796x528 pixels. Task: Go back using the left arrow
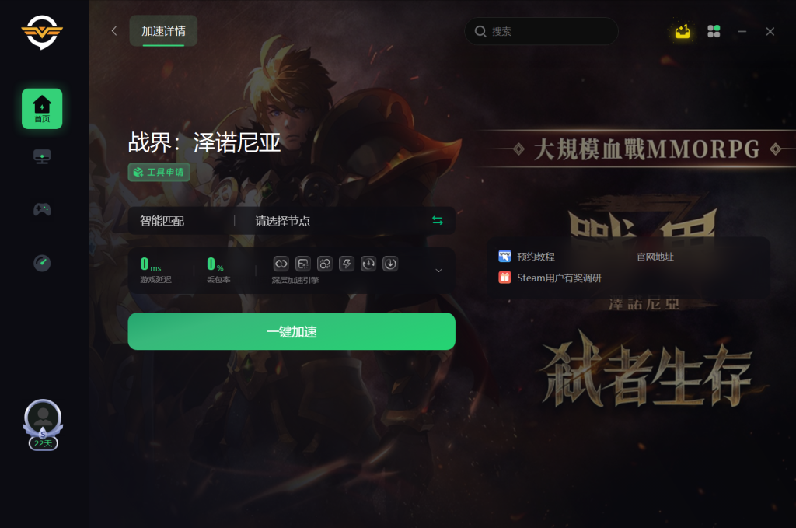[x=114, y=31]
